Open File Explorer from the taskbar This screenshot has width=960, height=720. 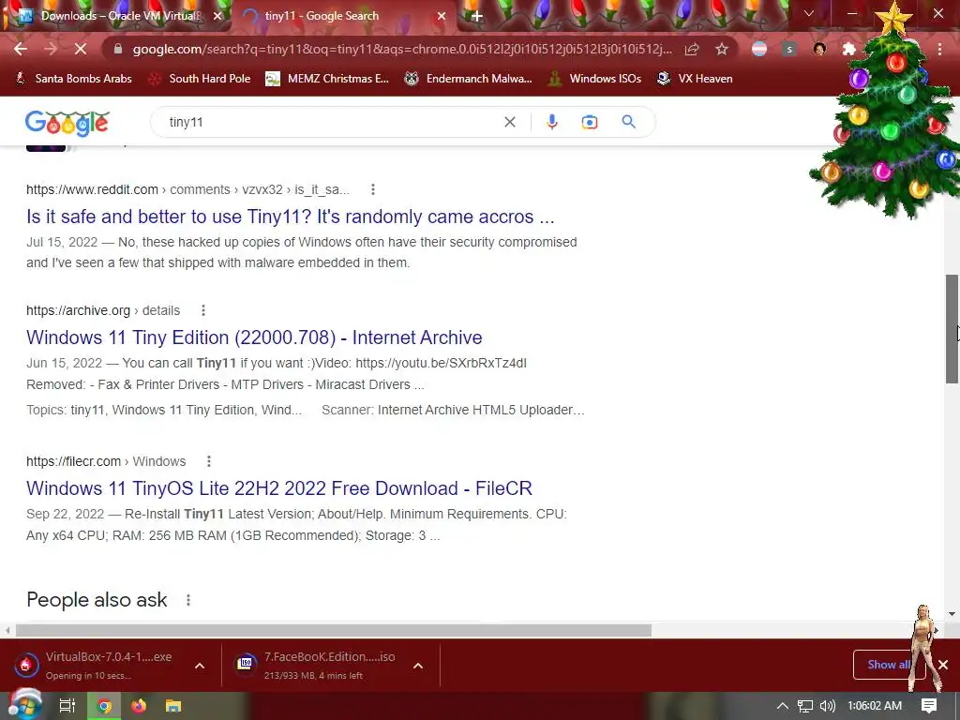(x=173, y=706)
